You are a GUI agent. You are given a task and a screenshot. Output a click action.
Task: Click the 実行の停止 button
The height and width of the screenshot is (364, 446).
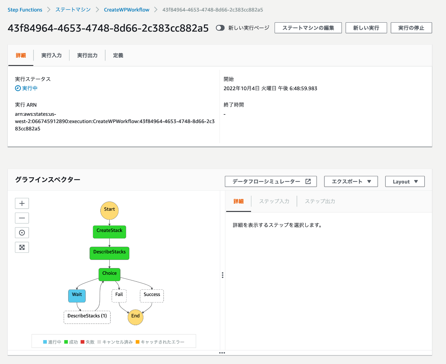(411, 28)
